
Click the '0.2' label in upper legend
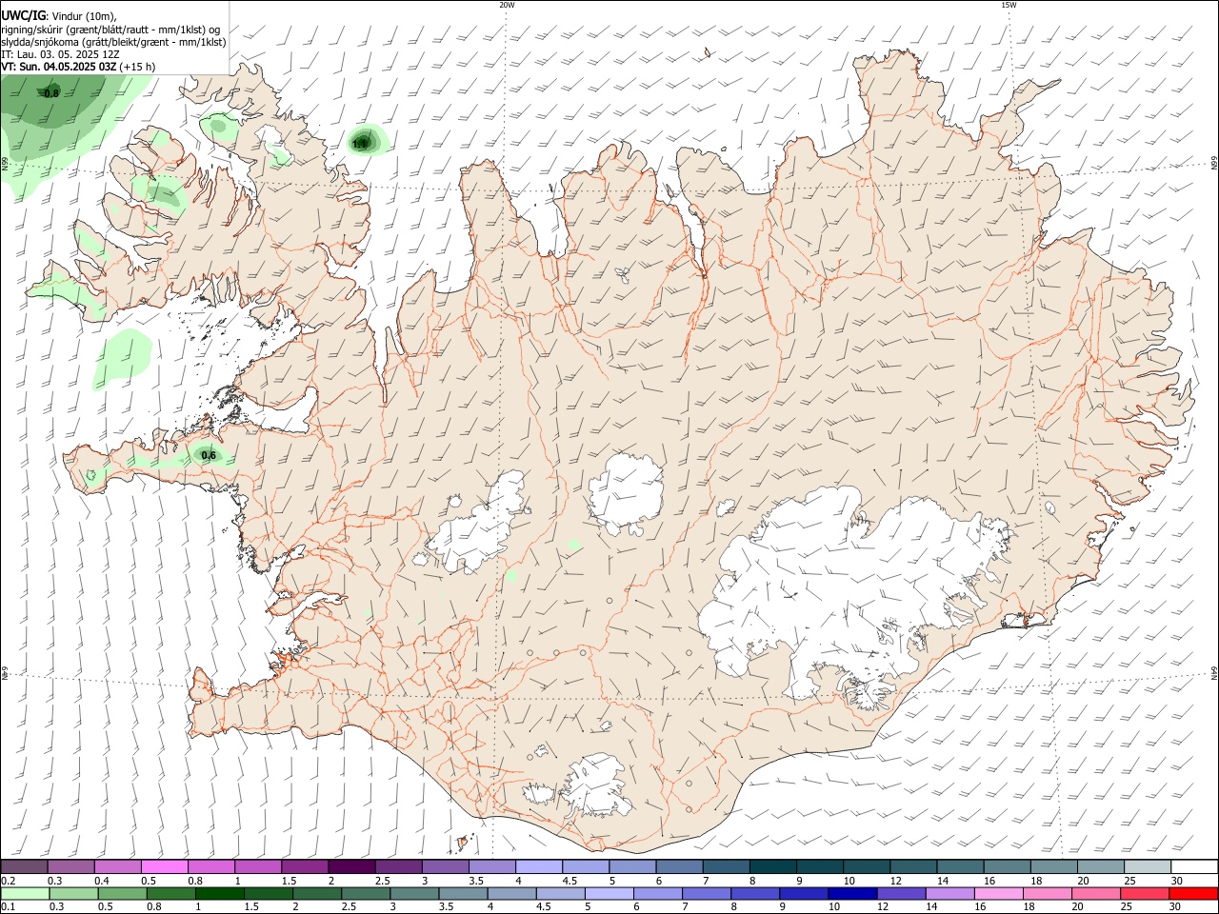pos(8,881)
